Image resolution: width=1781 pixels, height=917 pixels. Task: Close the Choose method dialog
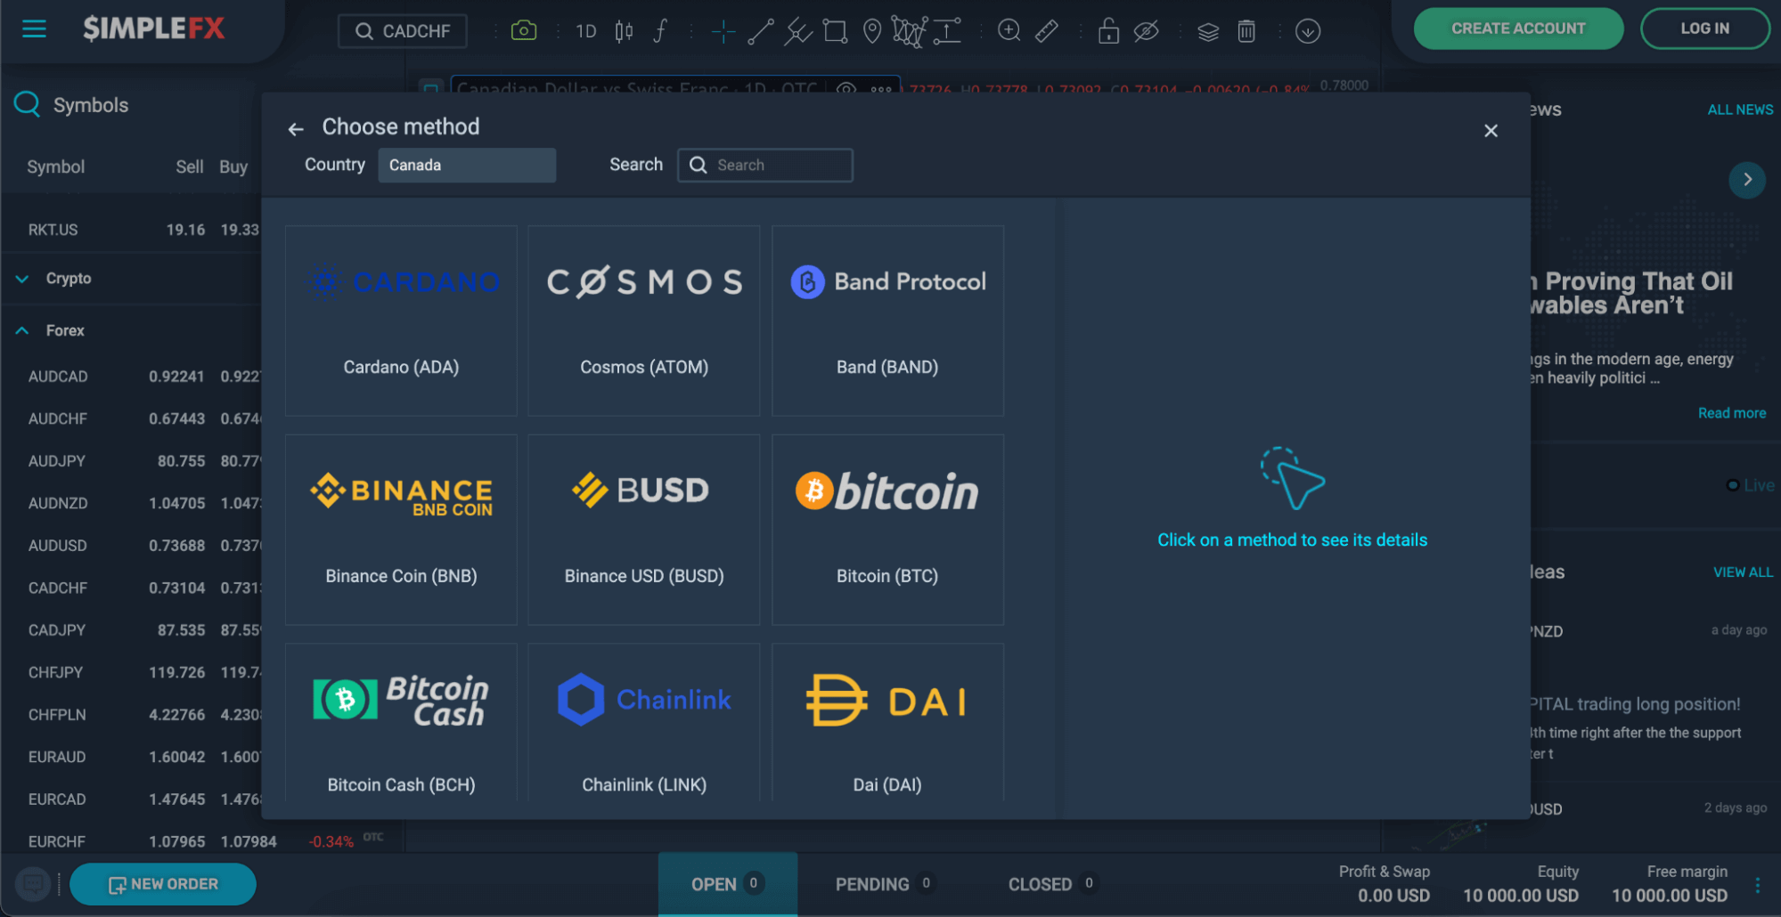(1491, 131)
